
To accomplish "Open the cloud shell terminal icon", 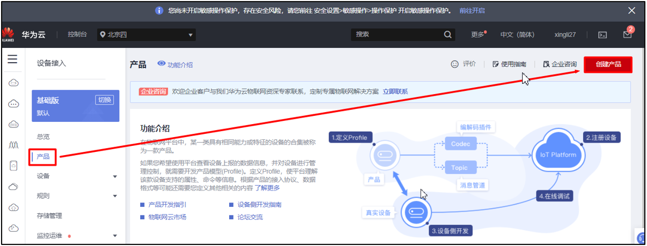I will 602,35.
